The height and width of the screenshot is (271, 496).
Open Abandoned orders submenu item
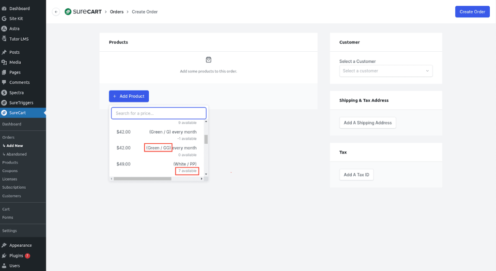click(16, 154)
